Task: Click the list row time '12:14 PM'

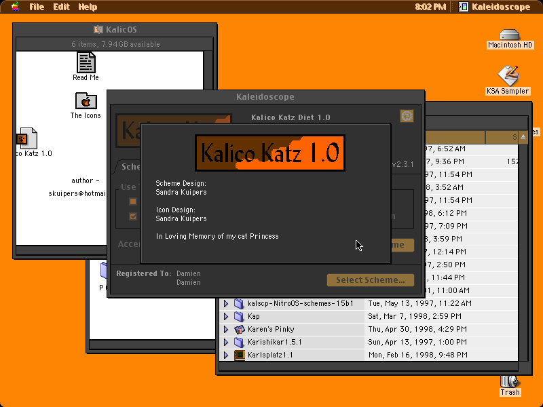Action: pyautogui.click(x=449, y=252)
